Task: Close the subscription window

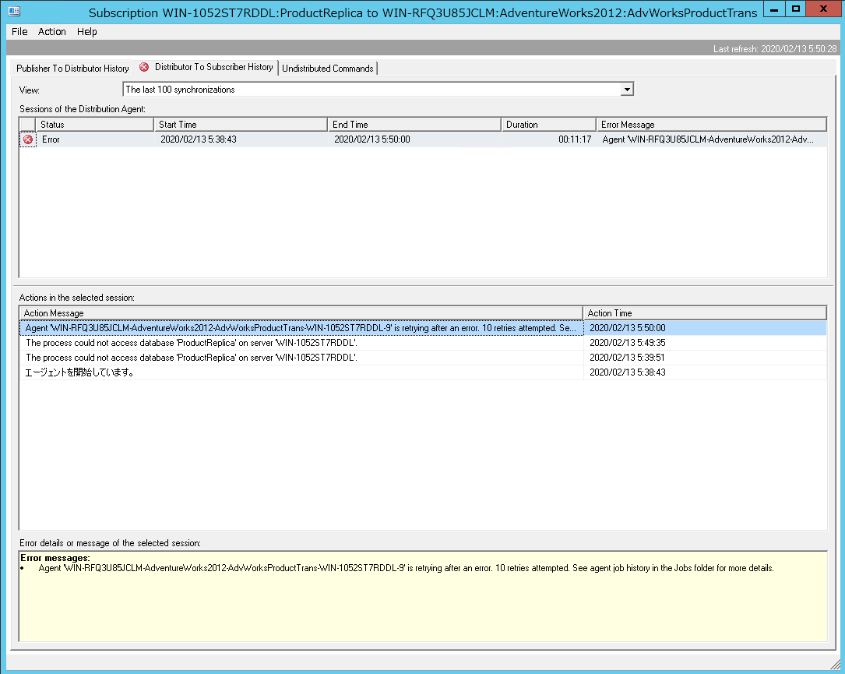Action: (823, 9)
